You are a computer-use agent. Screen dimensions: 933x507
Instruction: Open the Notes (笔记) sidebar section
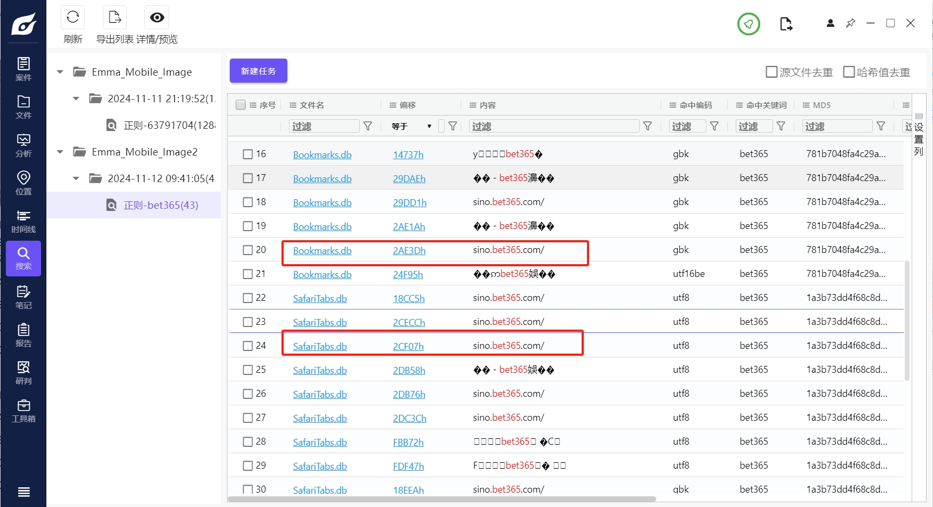click(23, 297)
